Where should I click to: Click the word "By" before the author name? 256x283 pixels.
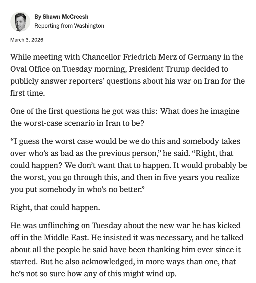[38, 17]
